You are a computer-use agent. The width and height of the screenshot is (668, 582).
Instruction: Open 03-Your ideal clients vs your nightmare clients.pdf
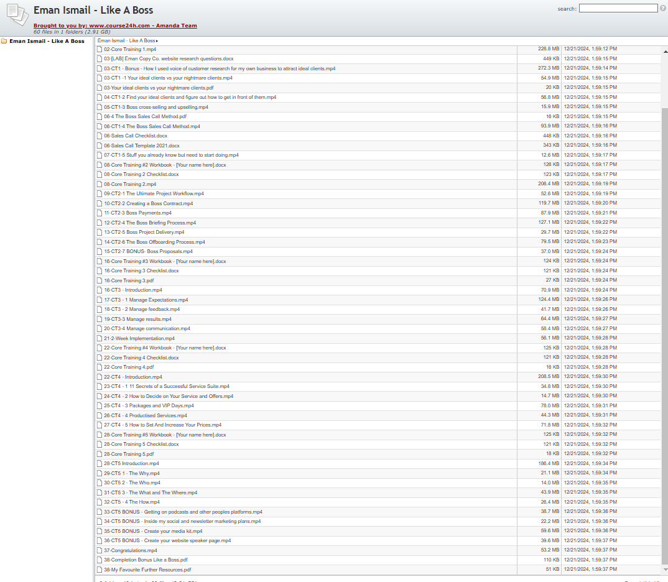[x=159, y=88]
